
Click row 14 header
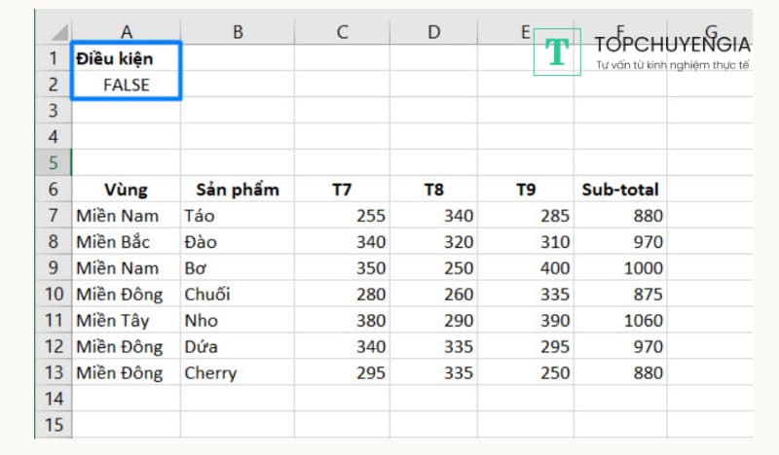[x=53, y=399]
